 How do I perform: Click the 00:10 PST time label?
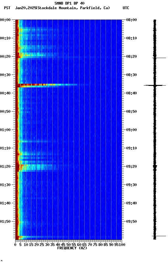click(x=5, y=38)
